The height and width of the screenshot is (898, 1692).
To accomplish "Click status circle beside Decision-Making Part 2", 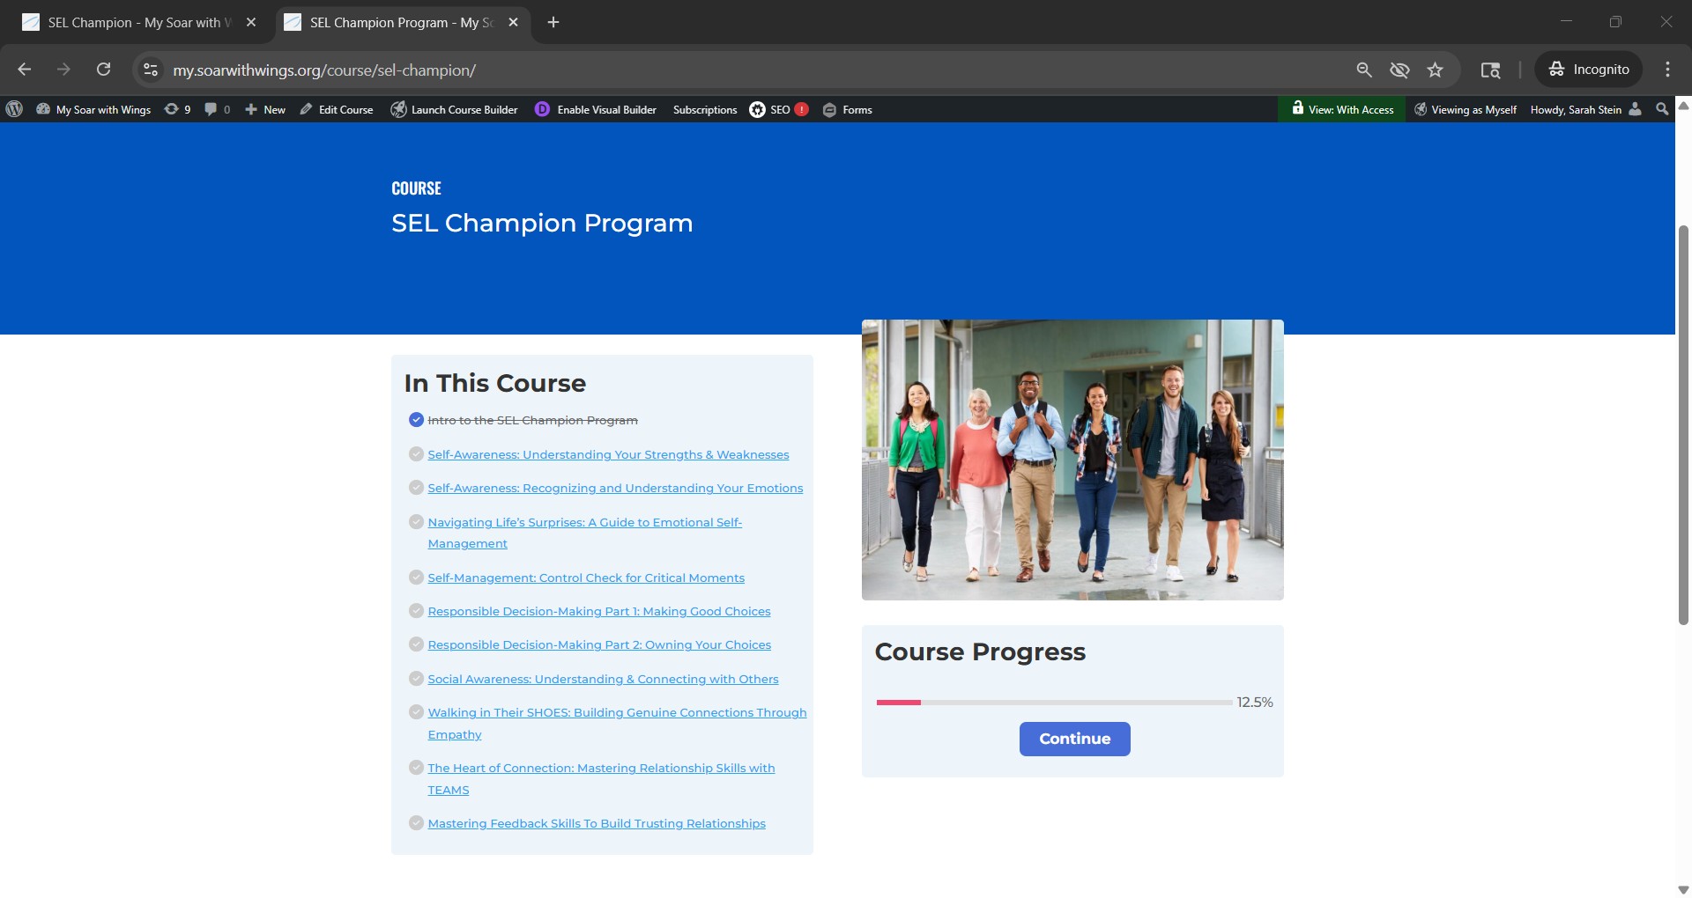I will (x=416, y=644).
